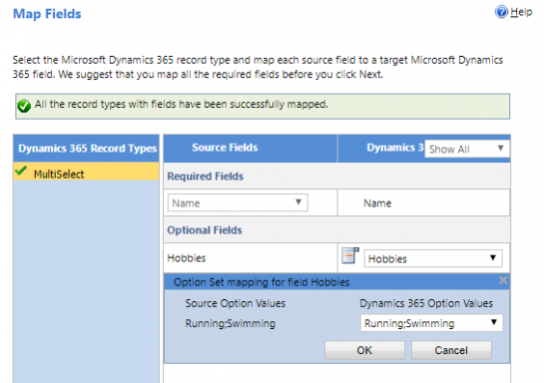Open the Help icon

[502, 13]
